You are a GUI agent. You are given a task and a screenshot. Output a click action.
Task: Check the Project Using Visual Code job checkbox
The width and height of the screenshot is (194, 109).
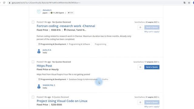click(x=33, y=97)
